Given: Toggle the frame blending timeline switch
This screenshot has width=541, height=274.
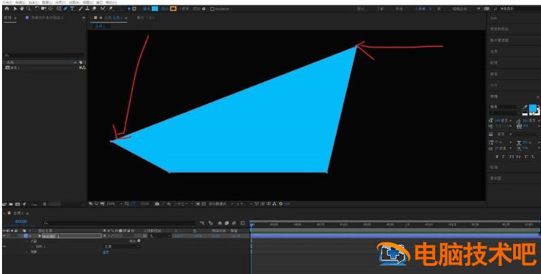Looking at the screenshot, I should click(x=227, y=223).
